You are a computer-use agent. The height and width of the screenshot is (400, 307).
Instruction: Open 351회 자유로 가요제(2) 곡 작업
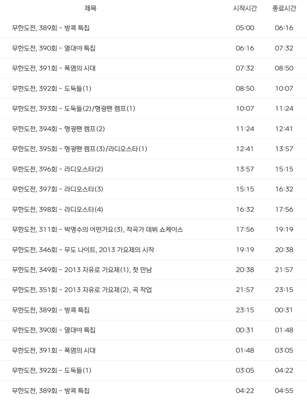(153, 290)
